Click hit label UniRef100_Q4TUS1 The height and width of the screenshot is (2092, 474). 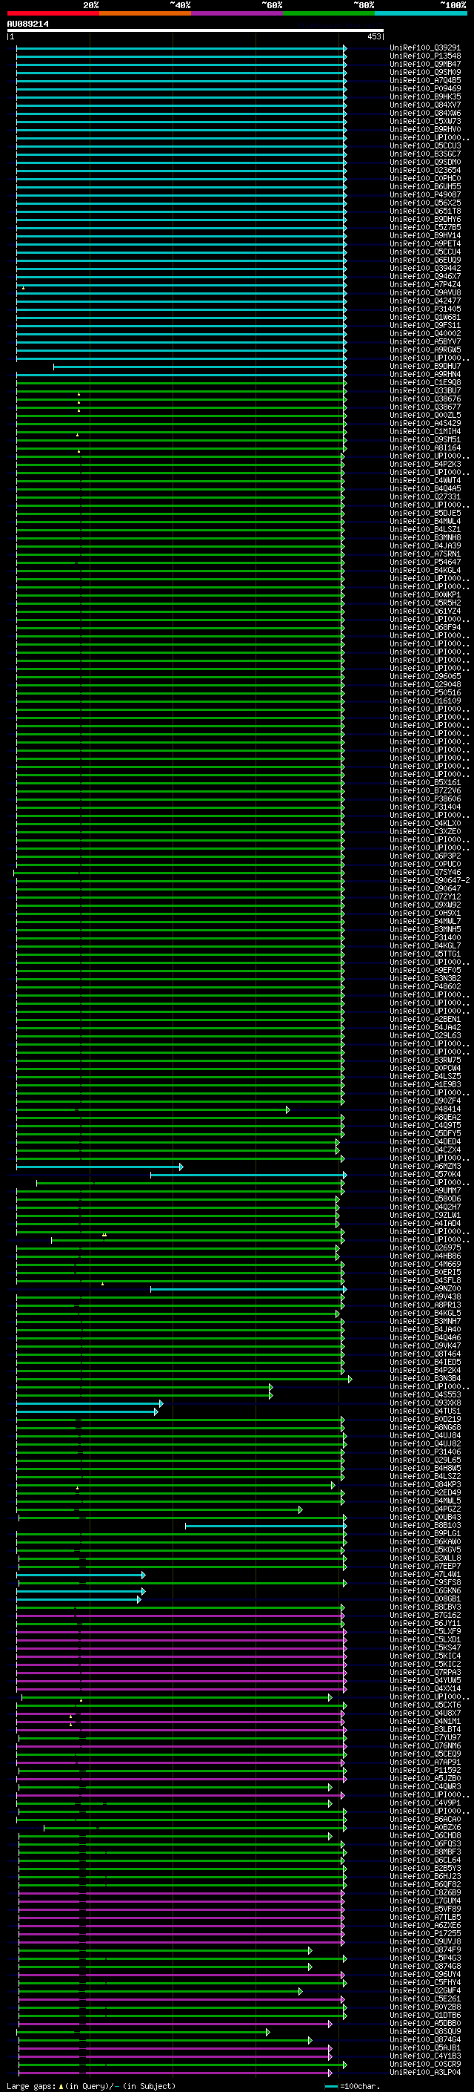(x=425, y=1411)
